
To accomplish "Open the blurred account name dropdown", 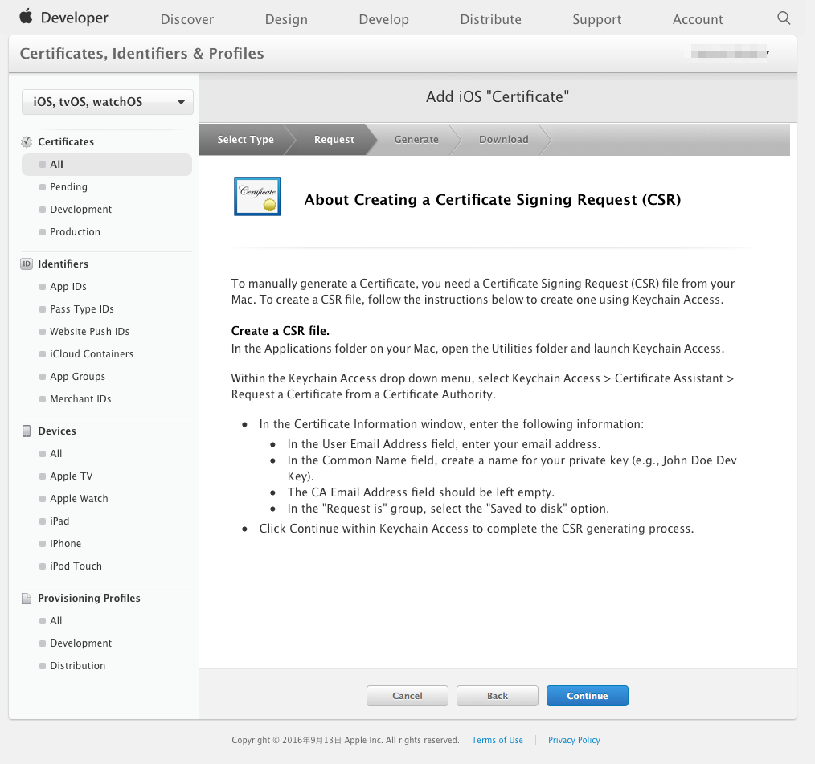I will [x=730, y=53].
